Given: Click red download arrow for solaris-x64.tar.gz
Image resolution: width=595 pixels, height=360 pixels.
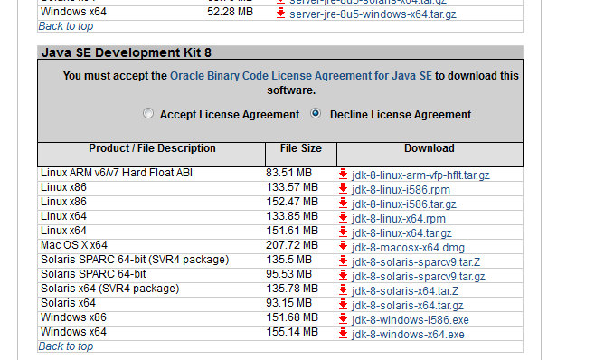Looking at the screenshot, I should 343,304.
